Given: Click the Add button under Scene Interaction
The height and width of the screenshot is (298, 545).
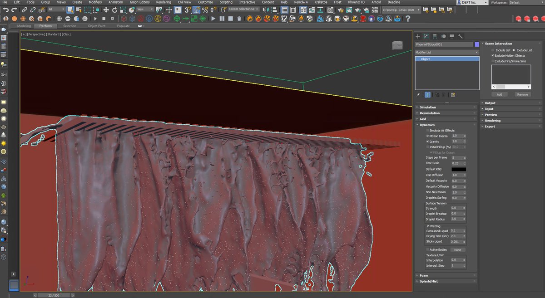Looking at the screenshot, I should (499, 94).
